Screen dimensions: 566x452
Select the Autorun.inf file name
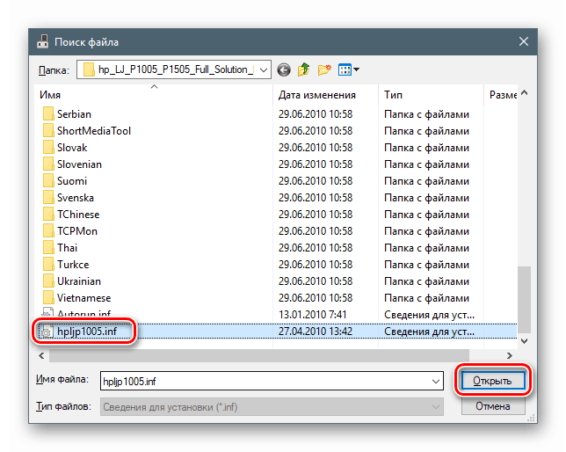(84, 313)
